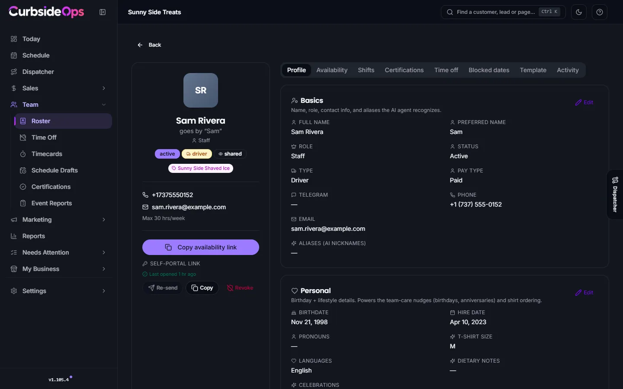Click the shared eye badge
Image resolution: width=623 pixels, height=389 pixels.
[x=230, y=154]
